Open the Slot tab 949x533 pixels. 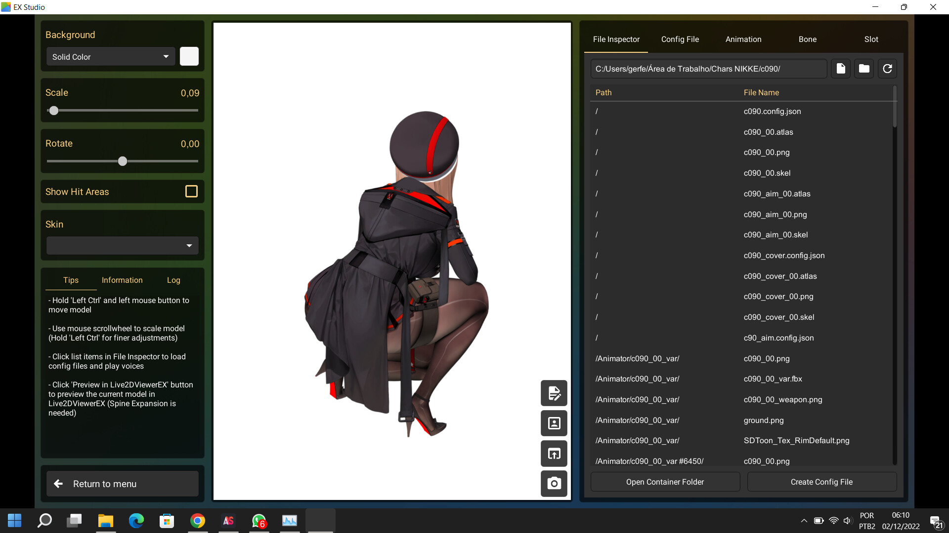click(871, 39)
